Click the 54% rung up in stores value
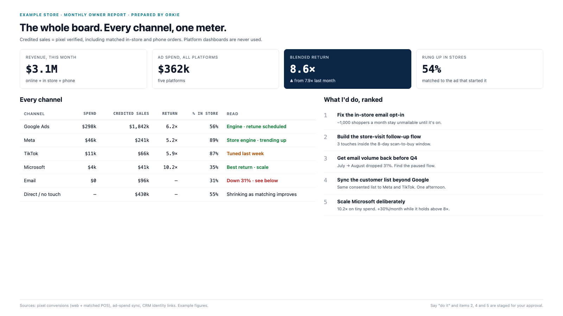The height and width of the screenshot is (316, 563). (x=431, y=69)
